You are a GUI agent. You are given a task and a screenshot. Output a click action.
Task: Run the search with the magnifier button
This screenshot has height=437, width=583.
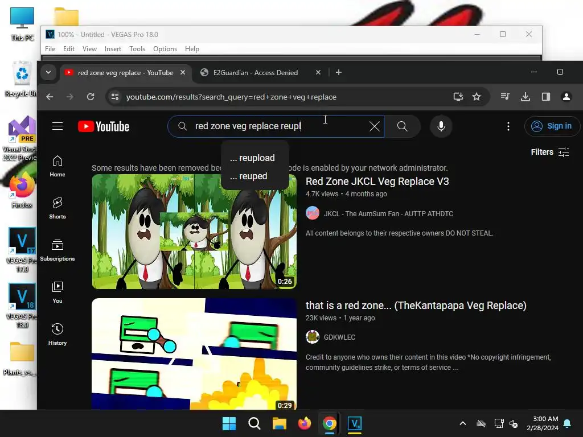click(x=402, y=126)
